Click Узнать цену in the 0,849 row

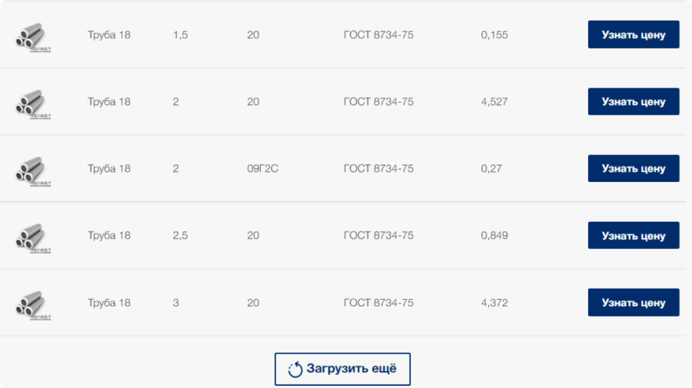tap(633, 236)
